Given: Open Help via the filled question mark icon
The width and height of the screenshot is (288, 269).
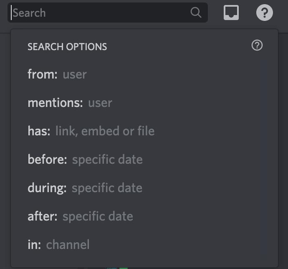Looking at the screenshot, I should 265,13.
